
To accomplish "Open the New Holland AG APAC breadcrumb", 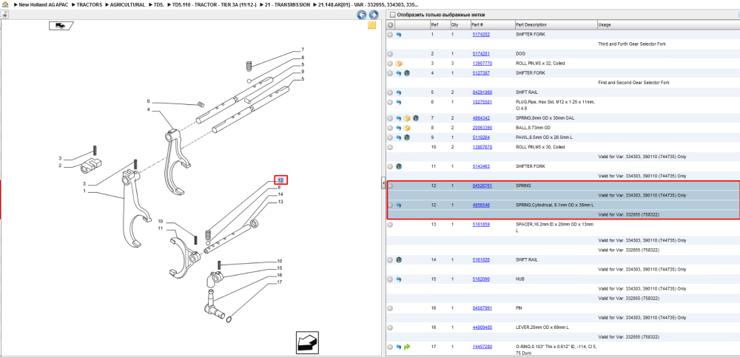I will click(x=42, y=4).
